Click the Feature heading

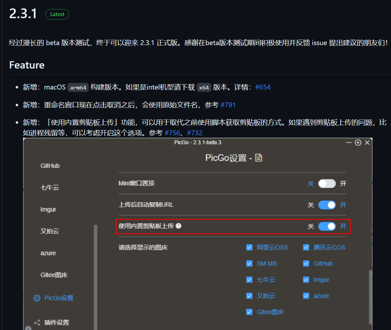tap(27, 65)
